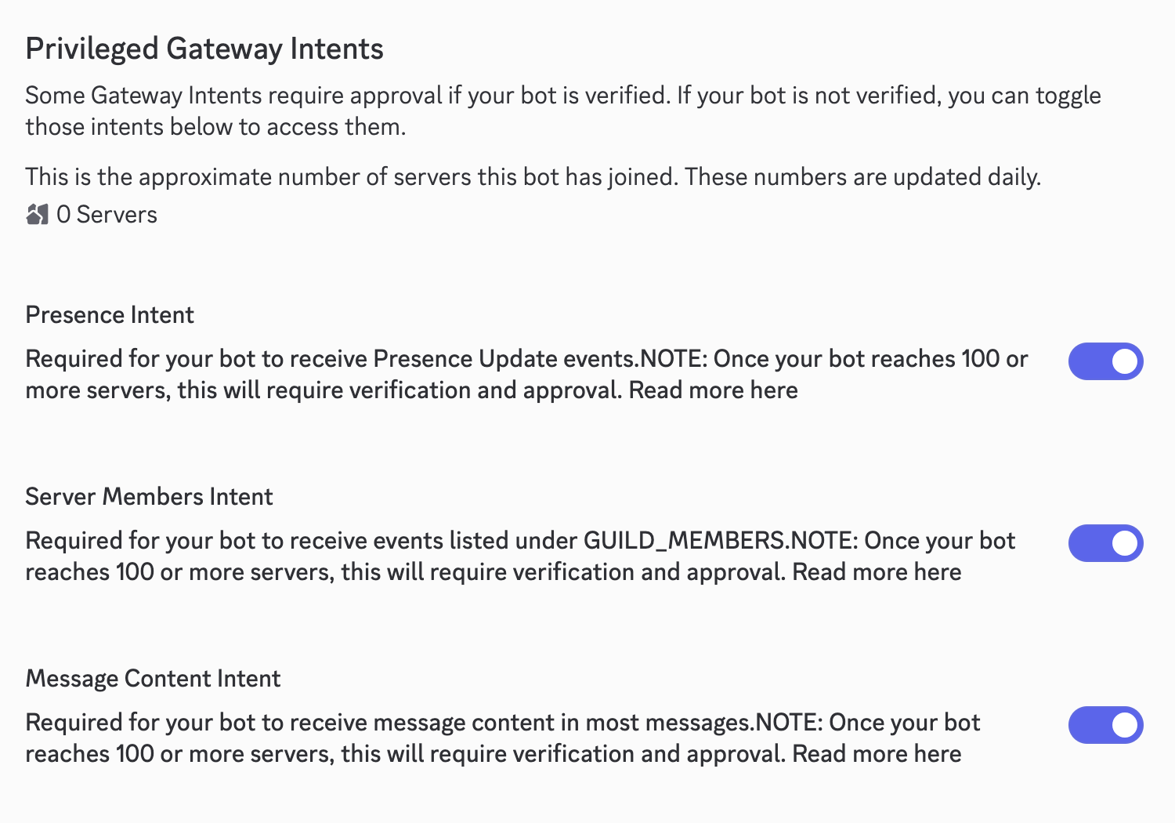Turn off the Message Content Intent toggle

coord(1105,725)
